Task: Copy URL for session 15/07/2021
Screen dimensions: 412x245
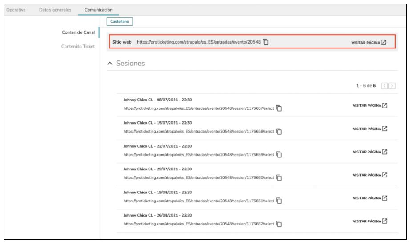Action: pyautogui.click(x=279, y=131)
